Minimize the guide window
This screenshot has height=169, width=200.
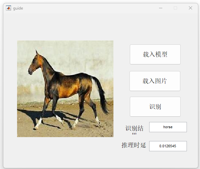click(x=161, y=8)
